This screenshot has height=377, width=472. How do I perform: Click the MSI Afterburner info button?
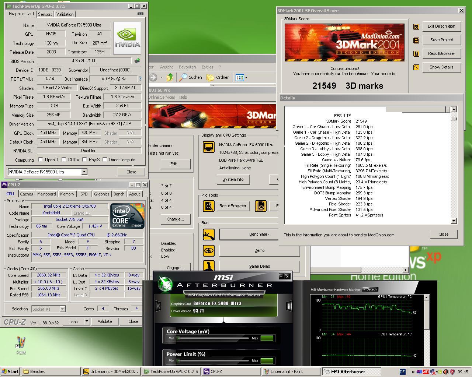pyautogui.click(x=289, y=306)
